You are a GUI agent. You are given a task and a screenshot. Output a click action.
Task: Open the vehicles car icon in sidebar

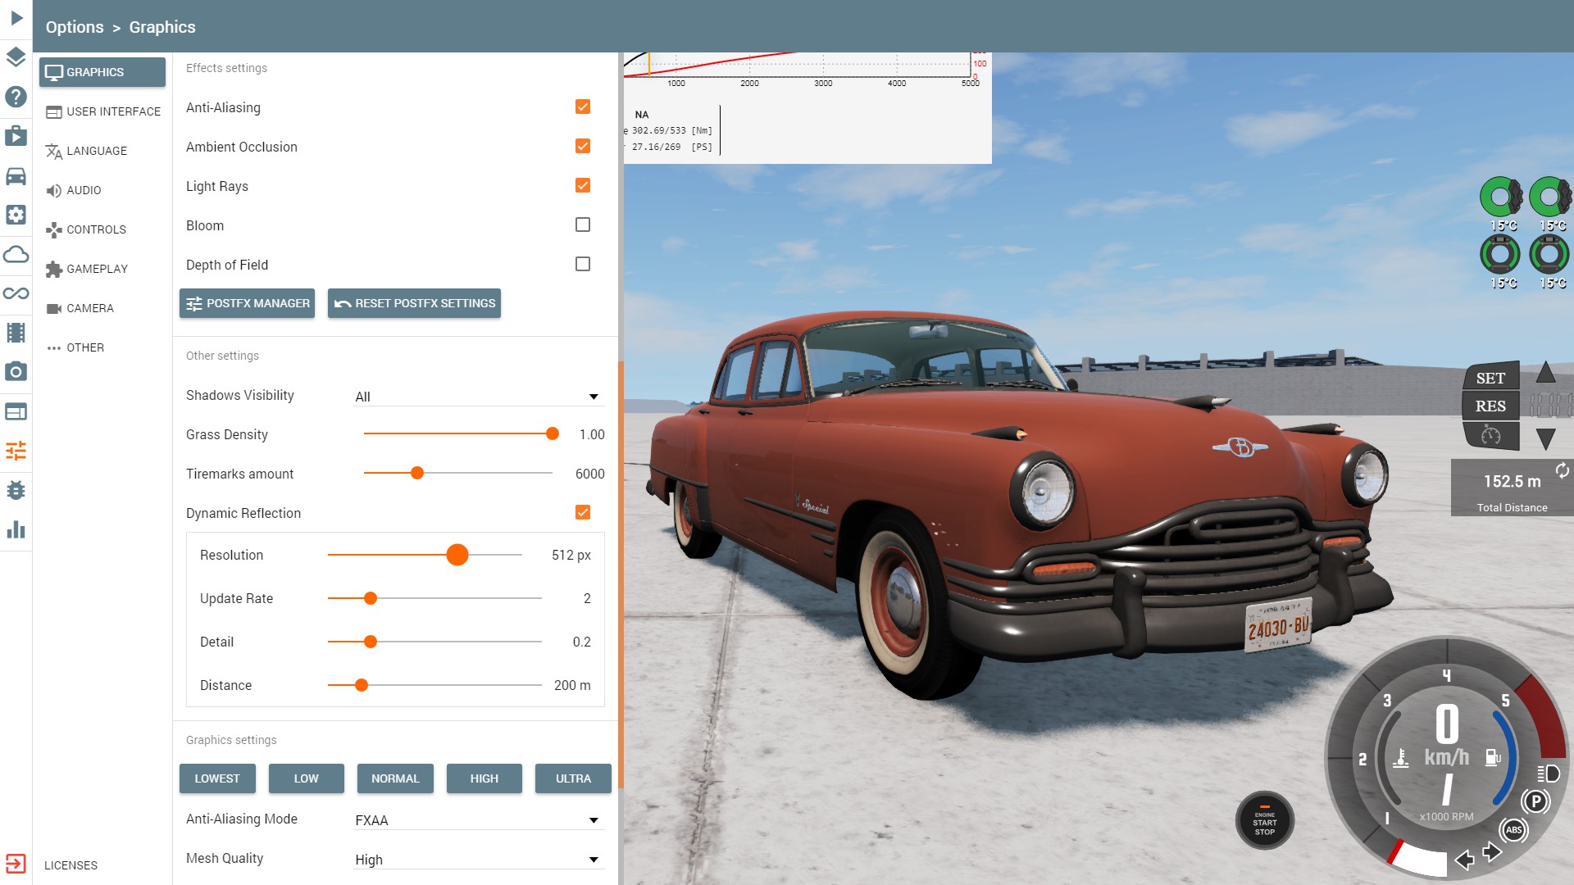pos(16,175)
